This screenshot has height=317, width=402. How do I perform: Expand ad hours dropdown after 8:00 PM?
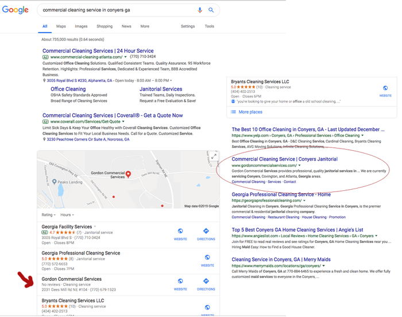pyautogui.click(x=171, y=81)
